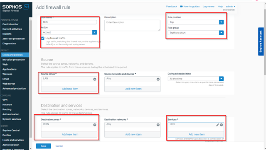Remove Any from Destination networks
The height and width of the screenshot is (150, 266).
click(x=158, y=125)
